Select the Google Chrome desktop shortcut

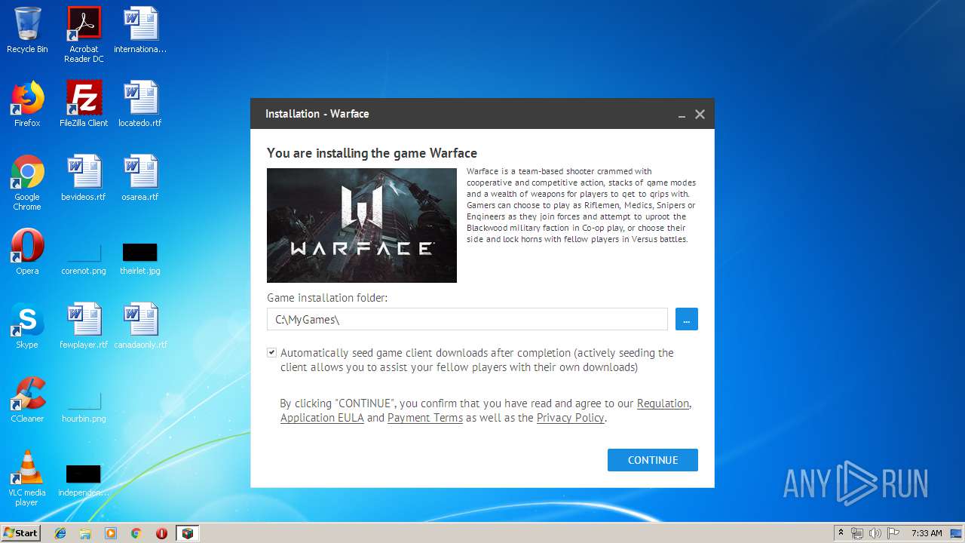27,183
